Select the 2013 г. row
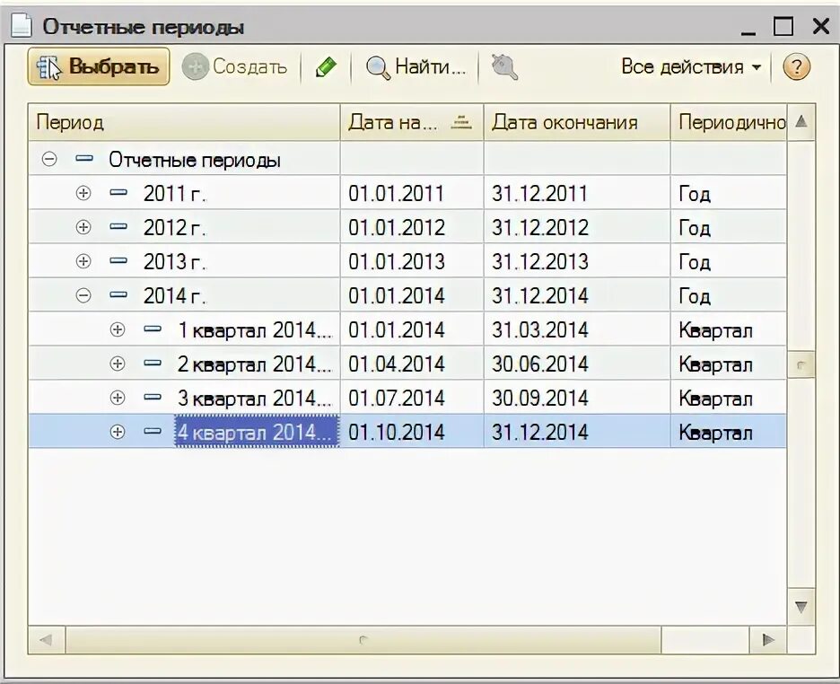The height and width of the screenshot is (684, 840). pos(407,261)
